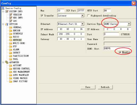Collapse the SYSTEM INFO tree node

click(3, 11)
